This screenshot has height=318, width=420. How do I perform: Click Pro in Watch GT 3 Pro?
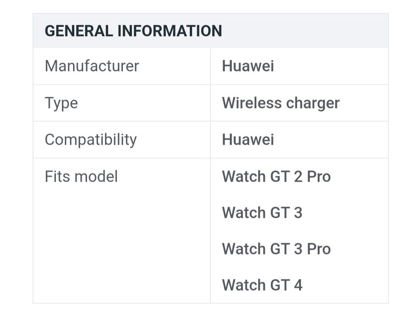318,249
